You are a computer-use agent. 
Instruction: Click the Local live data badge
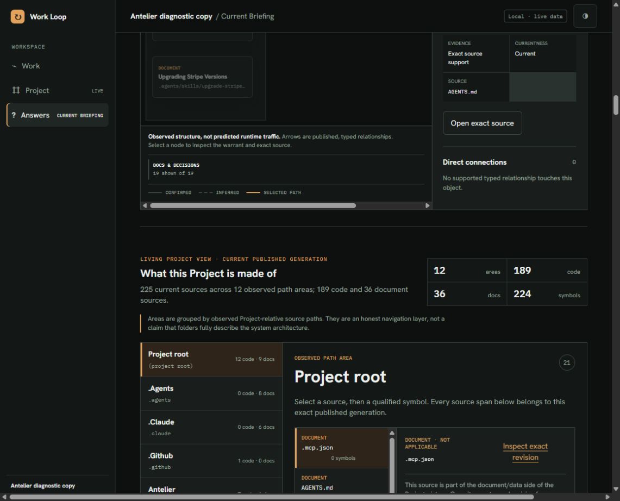(535, 16)
